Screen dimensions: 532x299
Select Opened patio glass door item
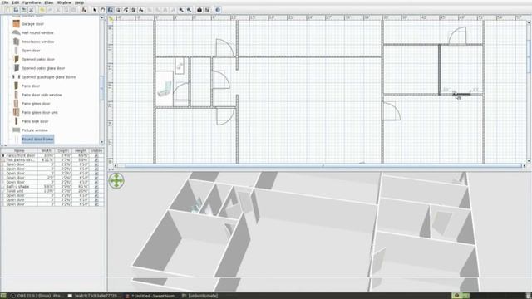click(43, 68)
